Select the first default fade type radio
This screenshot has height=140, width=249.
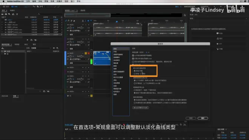pos(135,71)
